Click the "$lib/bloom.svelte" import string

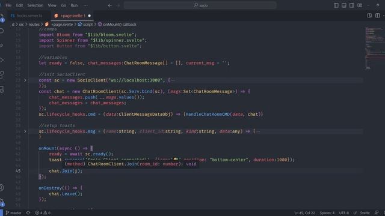pyautogui.click(x=111, y=35)
